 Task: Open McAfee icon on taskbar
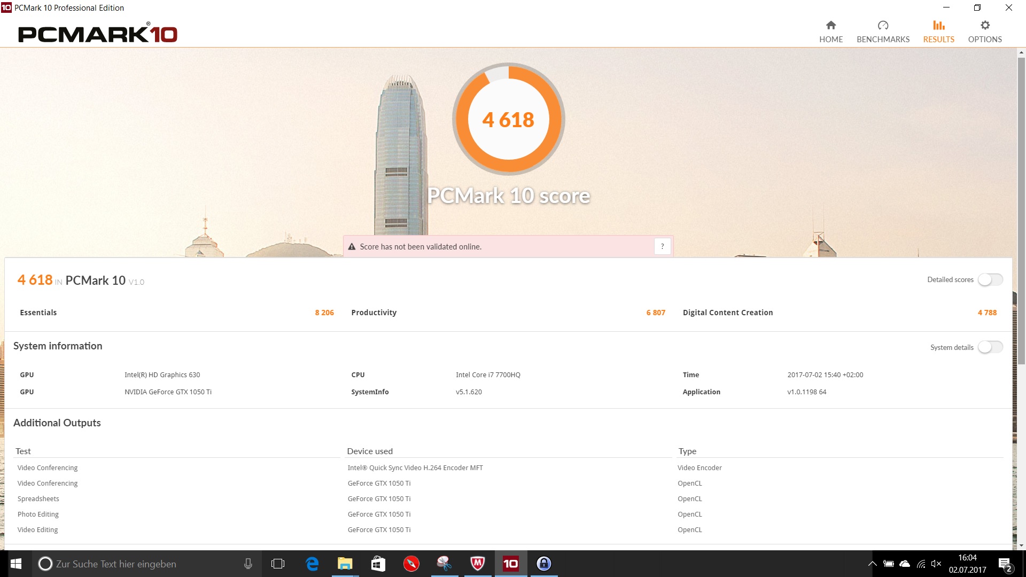[477, 564]
